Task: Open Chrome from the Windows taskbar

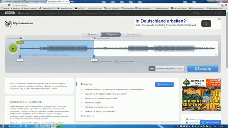Action: (x=53, y=126)
